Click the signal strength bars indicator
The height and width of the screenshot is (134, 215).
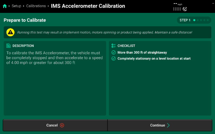tap(177, 9)
